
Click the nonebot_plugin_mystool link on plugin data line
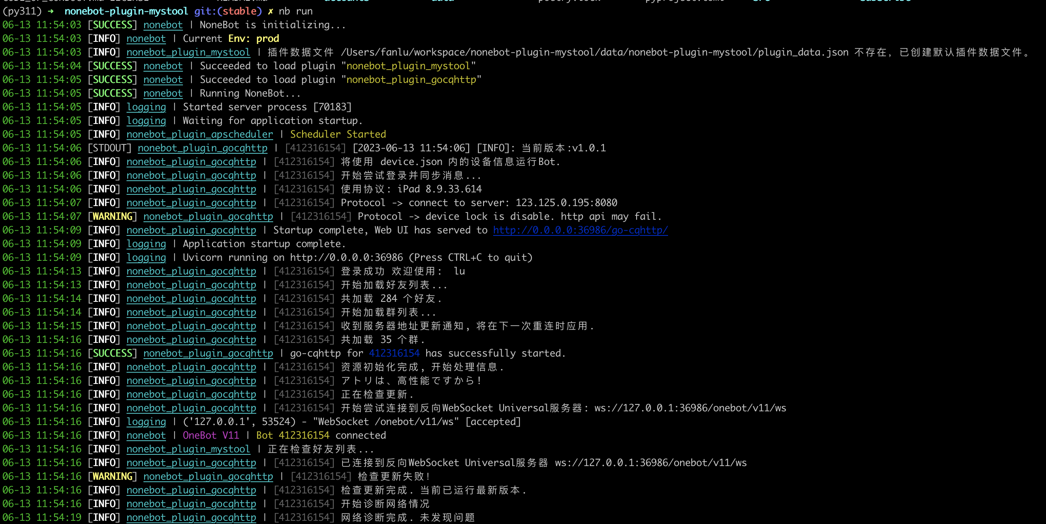188,52
